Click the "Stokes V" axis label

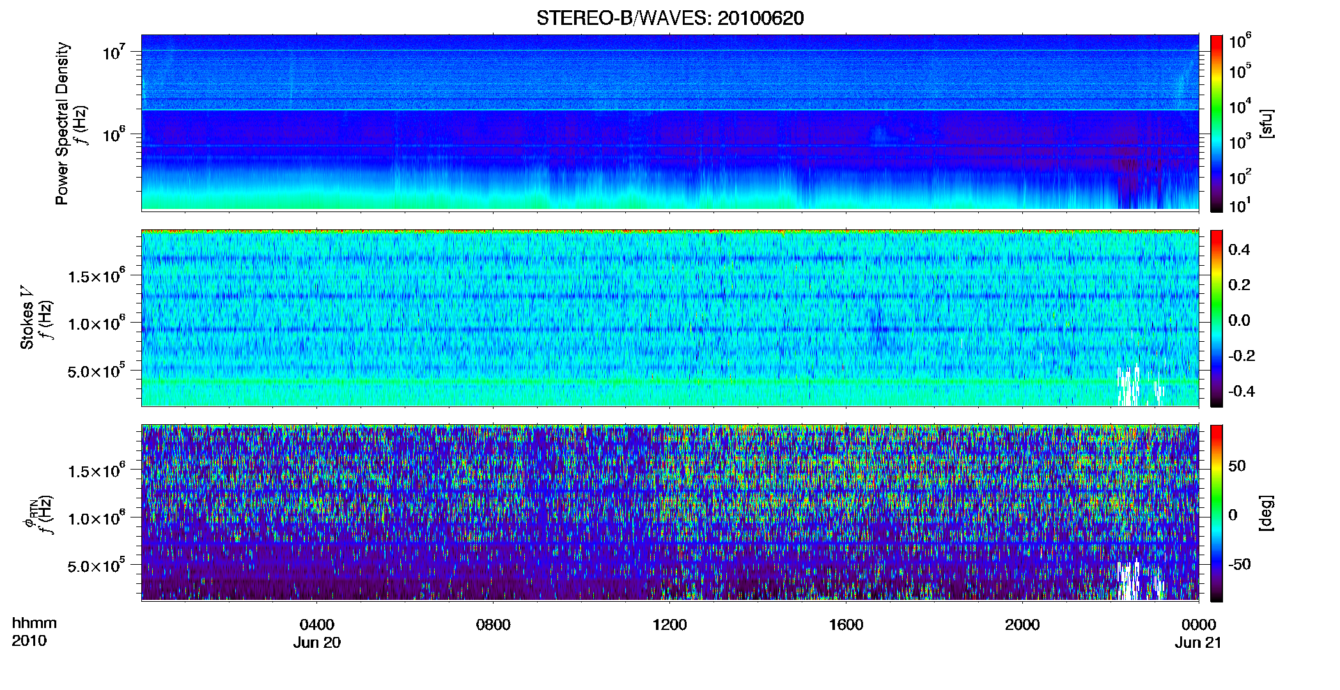27,317
